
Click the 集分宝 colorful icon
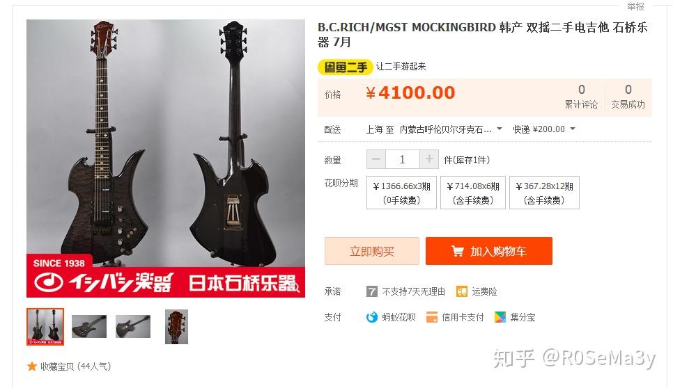click(500, 317)
